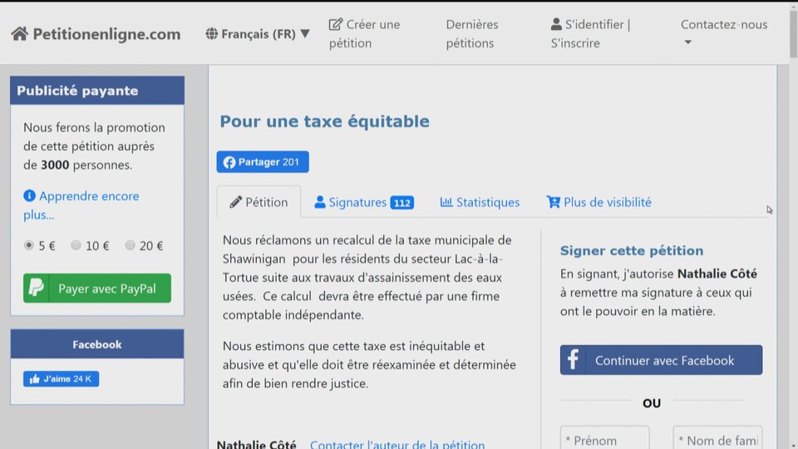Viewport: 798px width, 449px height.
Task: Go to Petitionenligne.com home link
Action: pyautogui.click(x=96, y=33)
